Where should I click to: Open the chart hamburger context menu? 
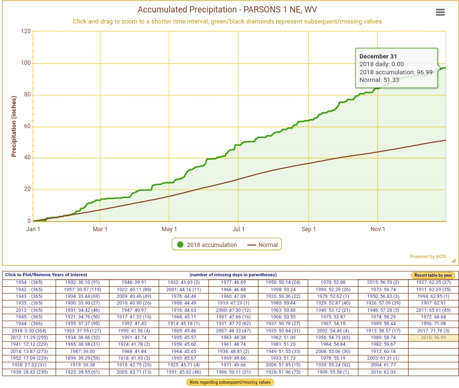pyautogui.click(x=440, y=12)
